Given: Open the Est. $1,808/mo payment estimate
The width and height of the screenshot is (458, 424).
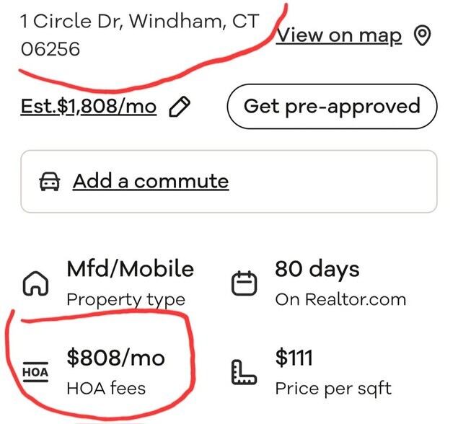Looking at the screenshot, I should (88, 107).
